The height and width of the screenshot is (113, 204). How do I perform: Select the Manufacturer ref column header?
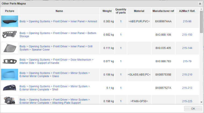(x=163, y=11)
